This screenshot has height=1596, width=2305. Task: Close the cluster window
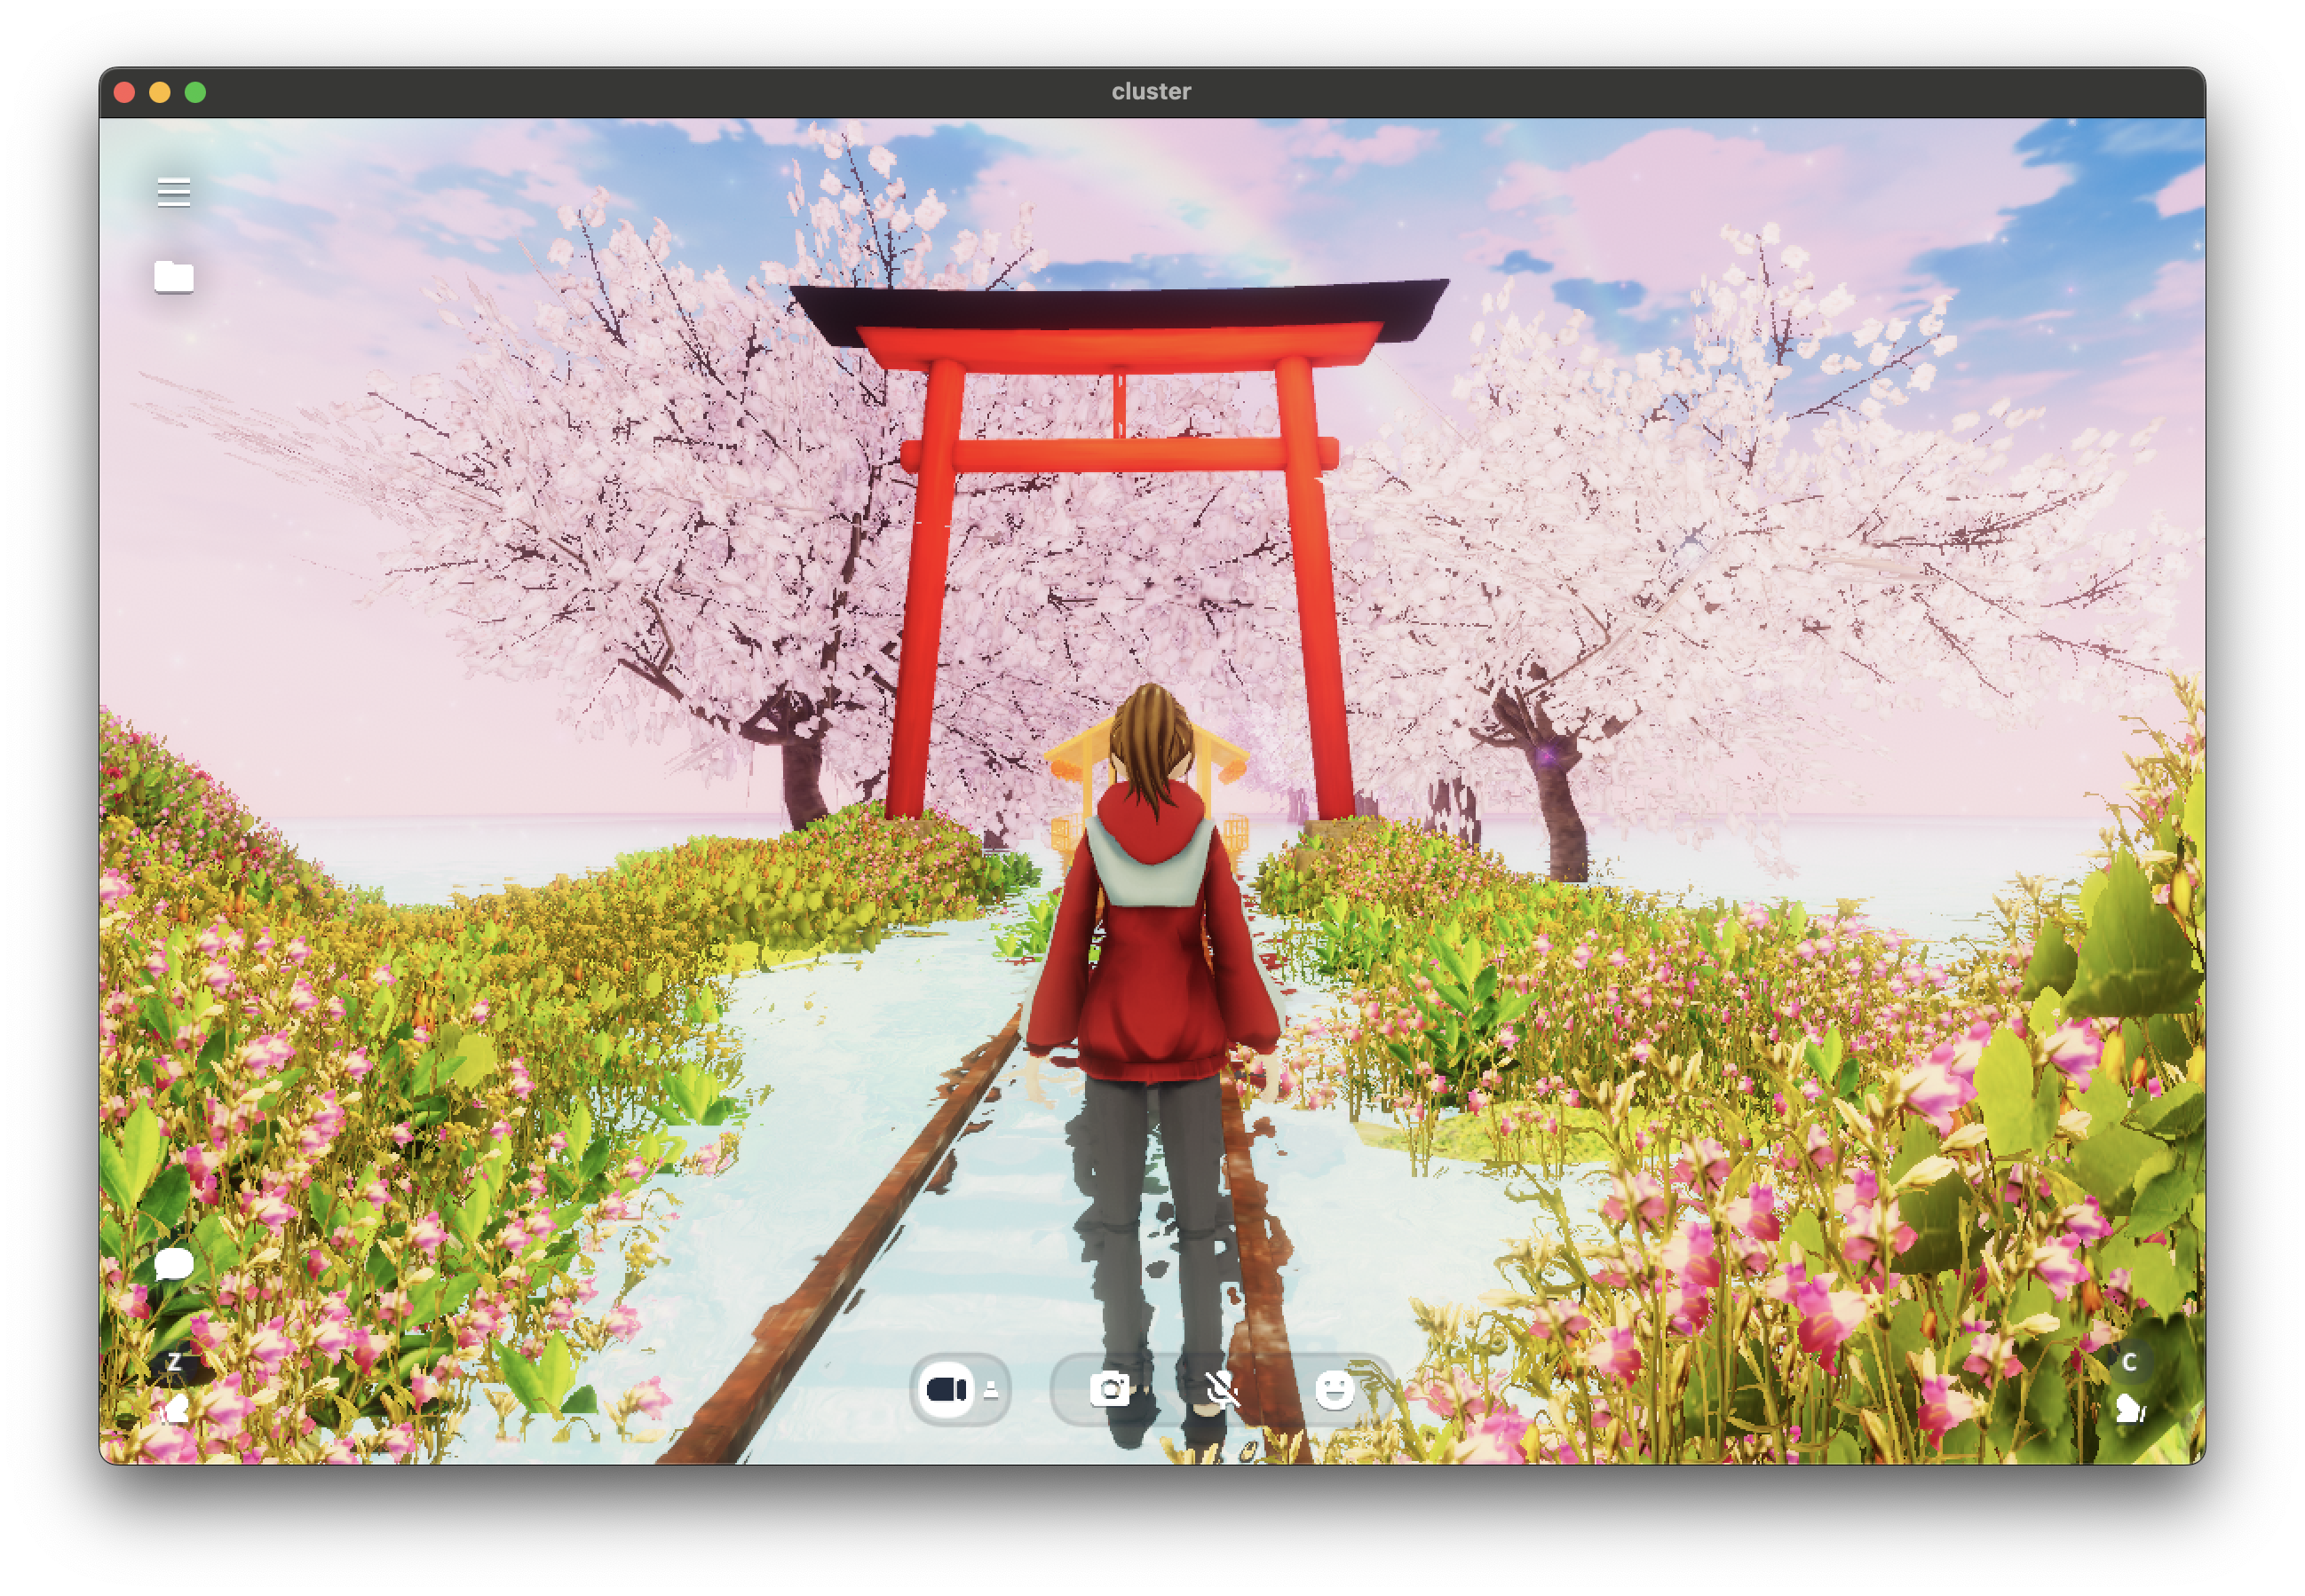[125, 92]
